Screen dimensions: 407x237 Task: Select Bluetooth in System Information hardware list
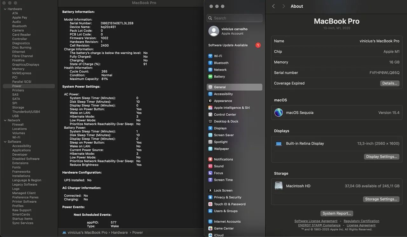19,26
